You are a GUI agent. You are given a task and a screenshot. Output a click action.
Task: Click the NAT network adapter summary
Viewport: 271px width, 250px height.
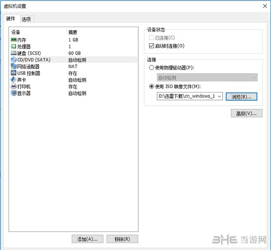click(73, 66)
